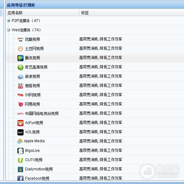Select AcFun视频 in the list
This screenshot has height=184, width=184.
point(34,123)
